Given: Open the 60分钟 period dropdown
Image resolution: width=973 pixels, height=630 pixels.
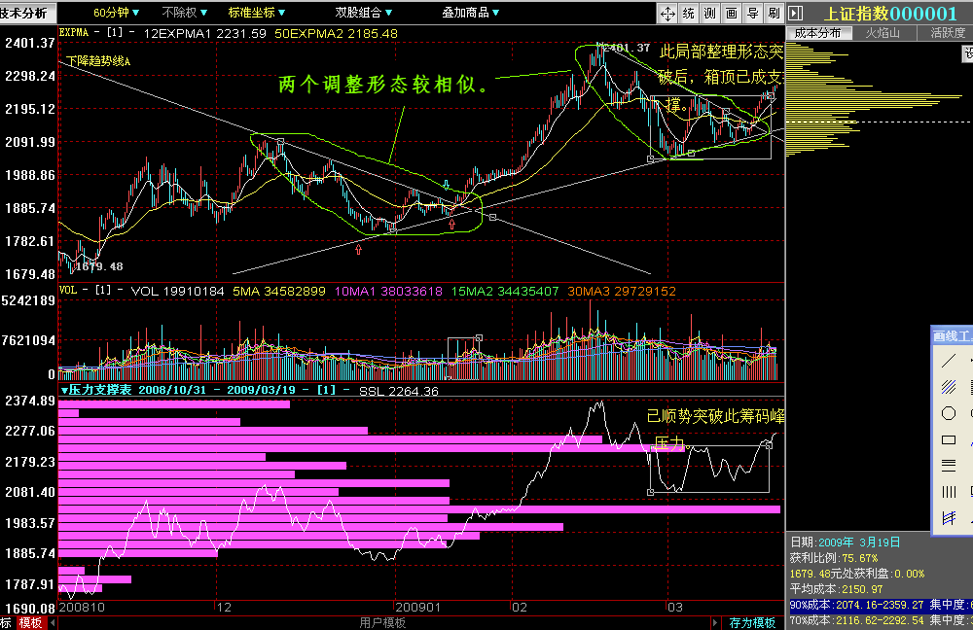Looking at the screenshot, I should pos(116,13).
